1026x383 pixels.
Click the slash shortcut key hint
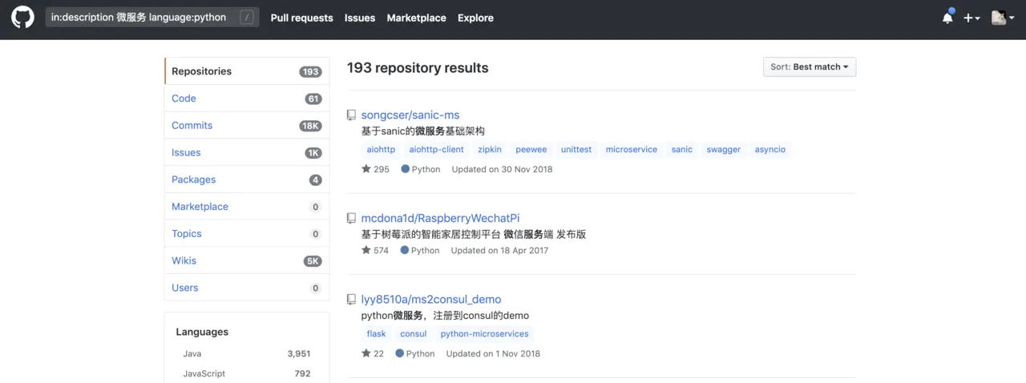(x=247, y=18)
